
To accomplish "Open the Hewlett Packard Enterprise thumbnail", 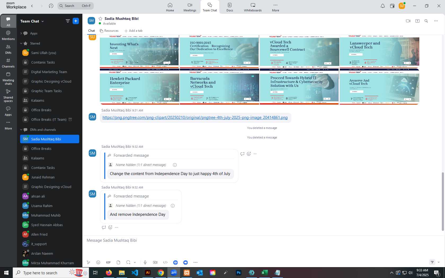I will pyautogui.click(x=140, y=87).
